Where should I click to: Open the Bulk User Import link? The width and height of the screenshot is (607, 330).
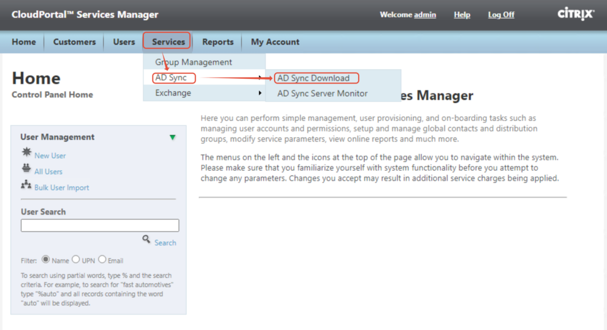point(62,188)
